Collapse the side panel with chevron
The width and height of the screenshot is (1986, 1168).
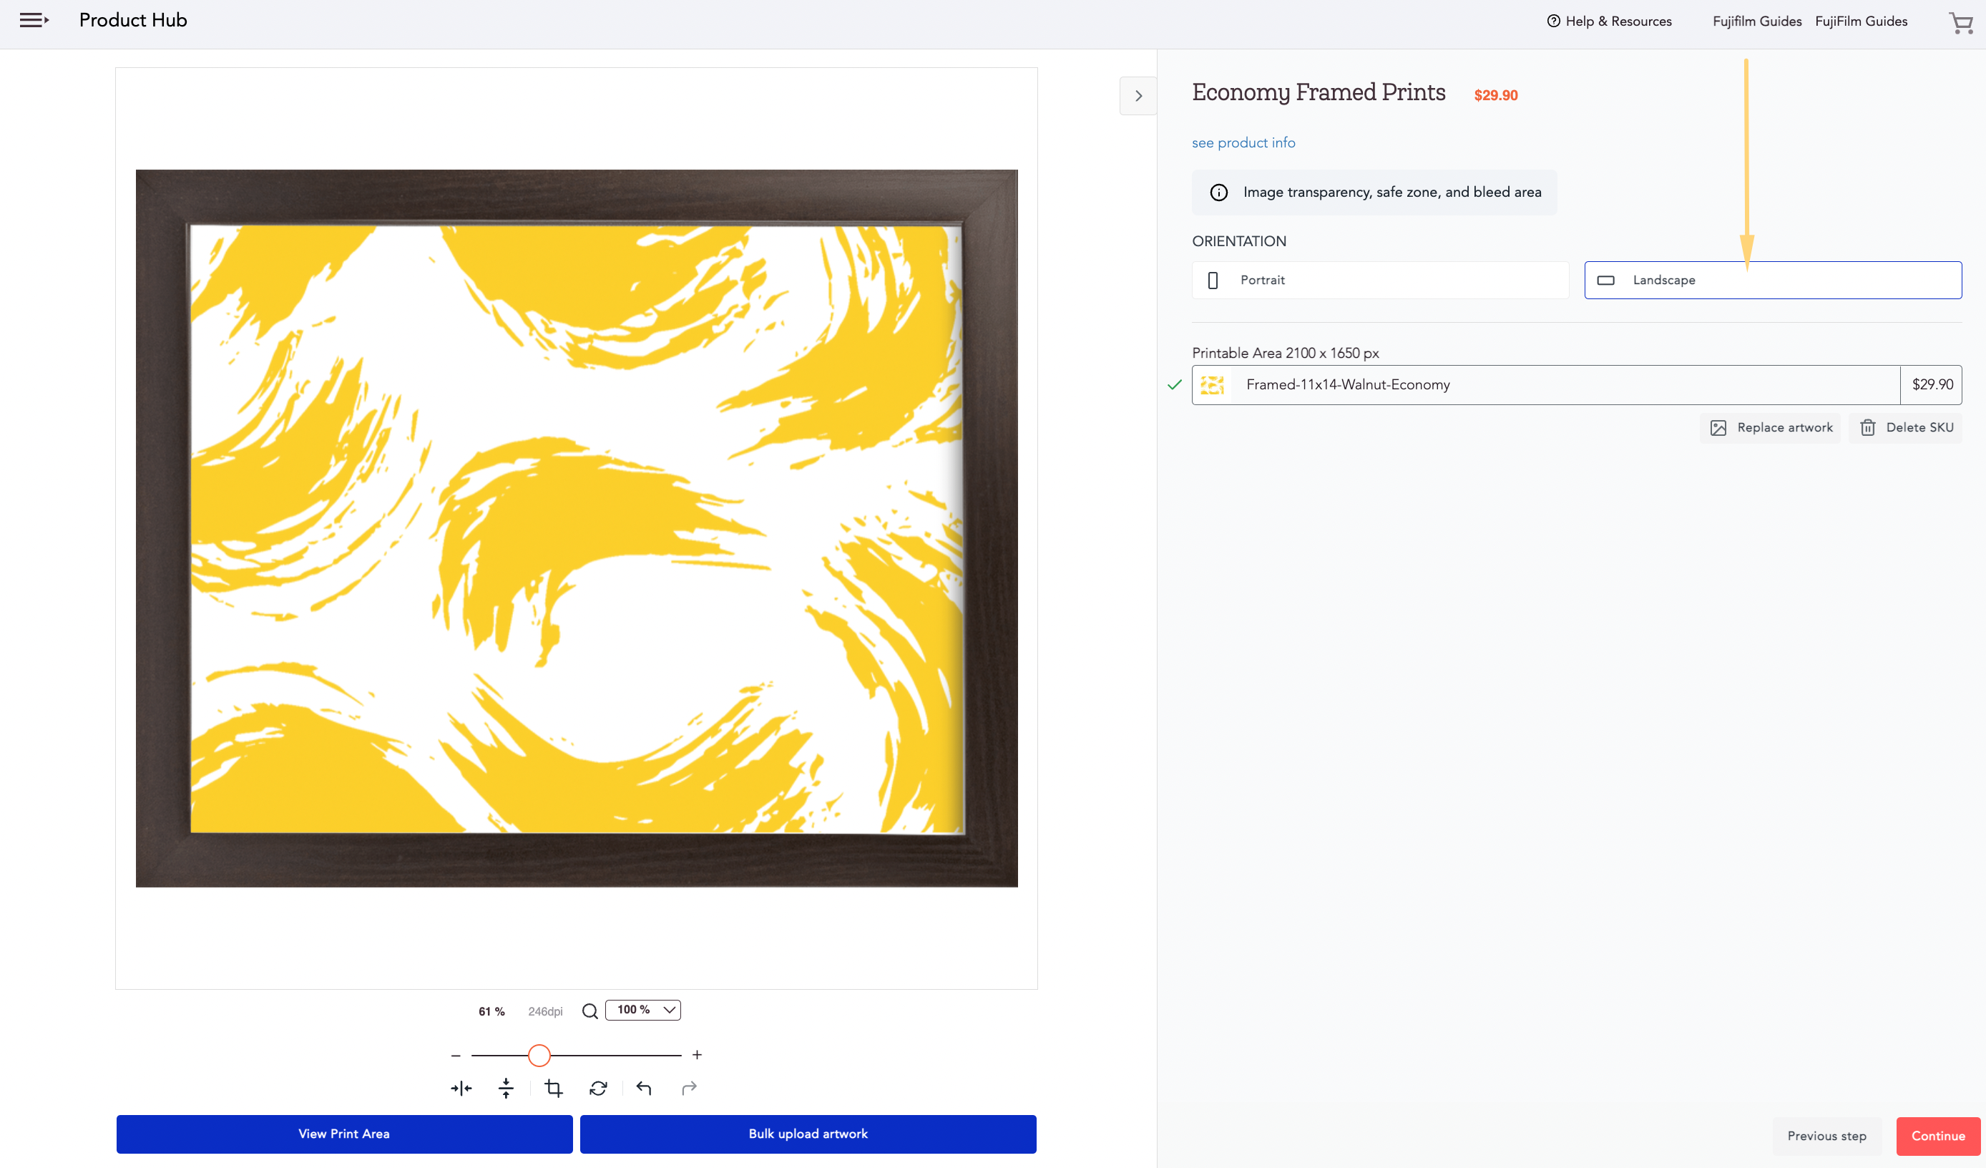tap(1138, 96)
